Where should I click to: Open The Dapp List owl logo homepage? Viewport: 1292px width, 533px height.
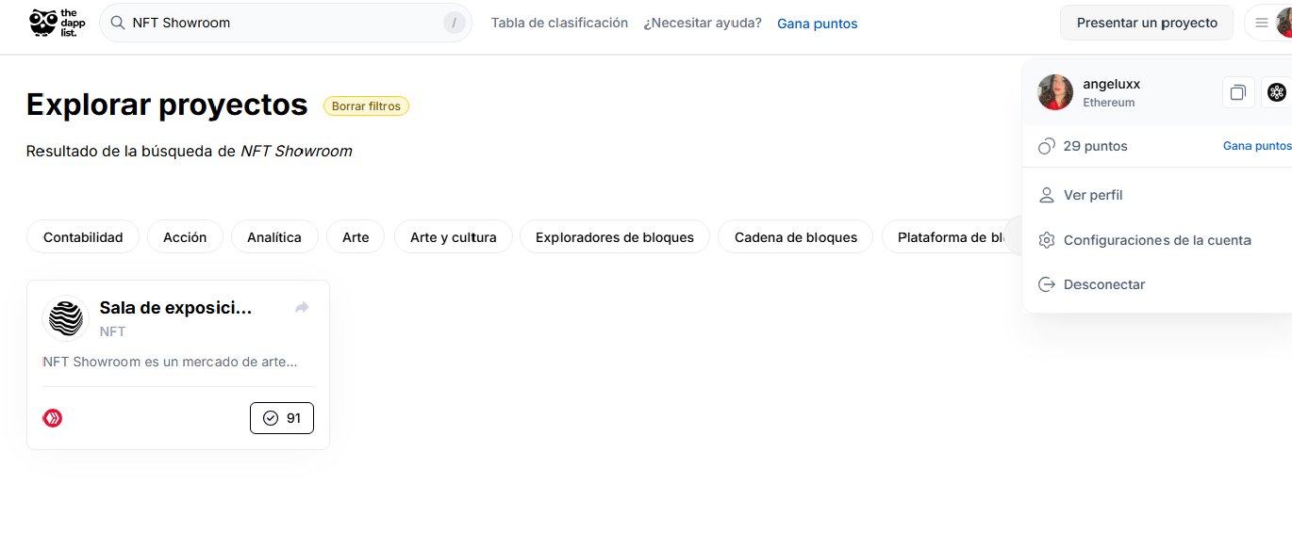[57, 23]
